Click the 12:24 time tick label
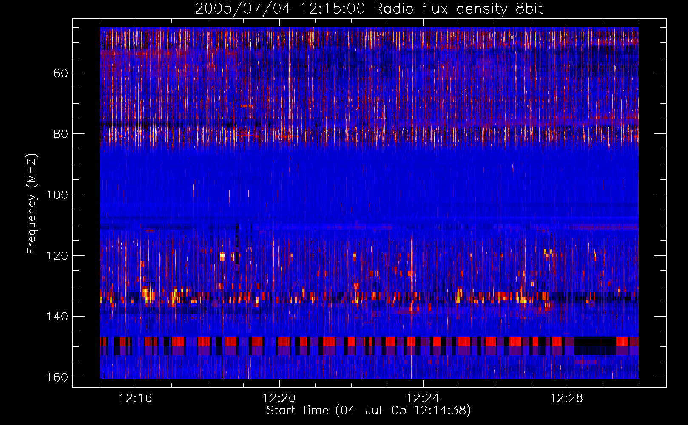Screen dimensions: 688x425 pos(423,398)
